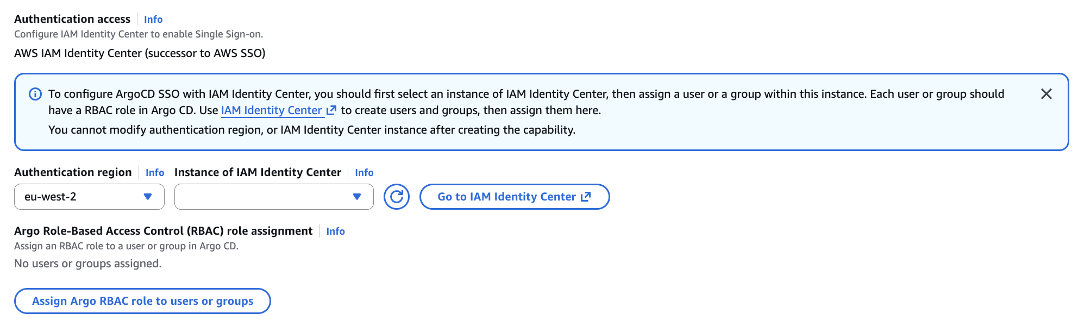Open Info beside Argo RBAC role assignment
The height and width of the screenshot is (326, 1078).
coord(335,231)
